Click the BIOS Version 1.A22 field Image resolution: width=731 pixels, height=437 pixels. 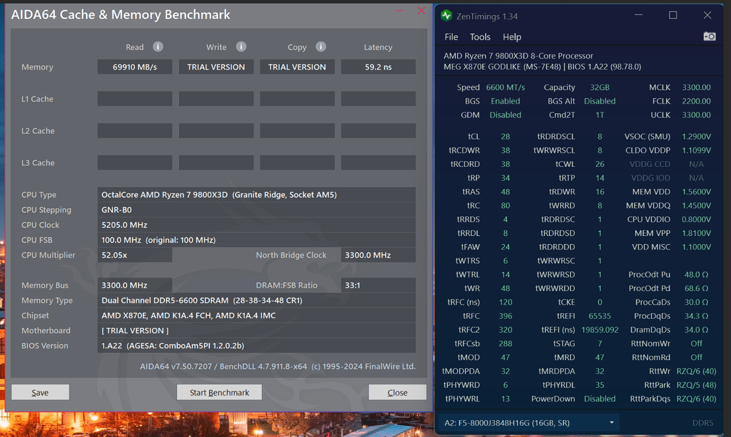point(257,346)
